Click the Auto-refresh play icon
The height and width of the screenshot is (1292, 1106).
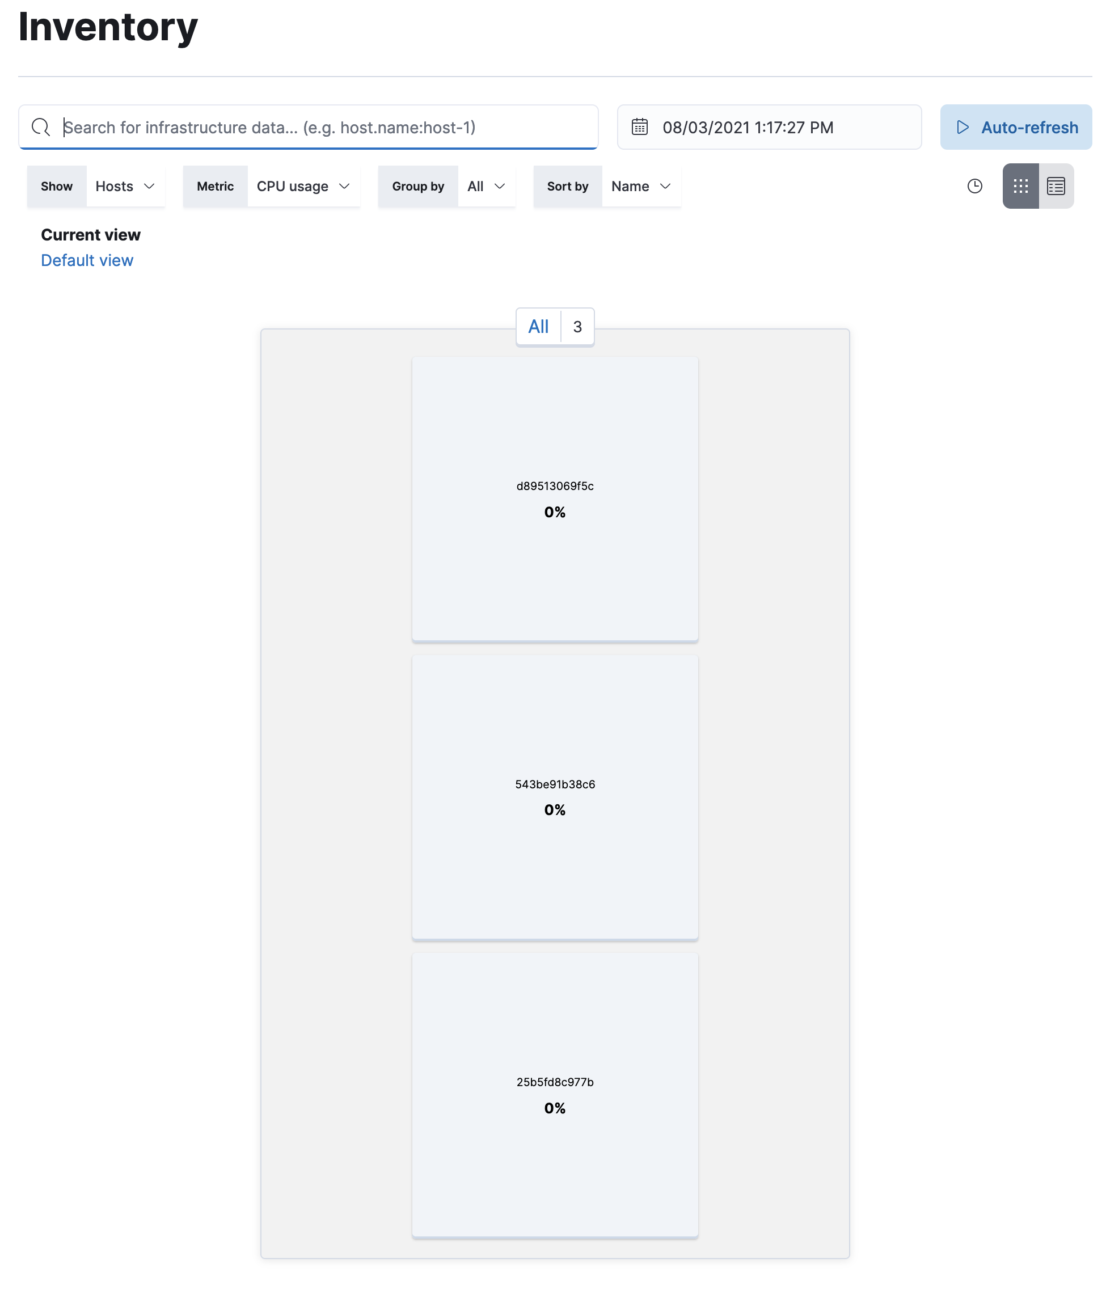pos(963,127)
